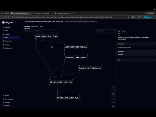
Task: Click the browser back arrow
Action: pyautogui.click(x=2, y=17)
